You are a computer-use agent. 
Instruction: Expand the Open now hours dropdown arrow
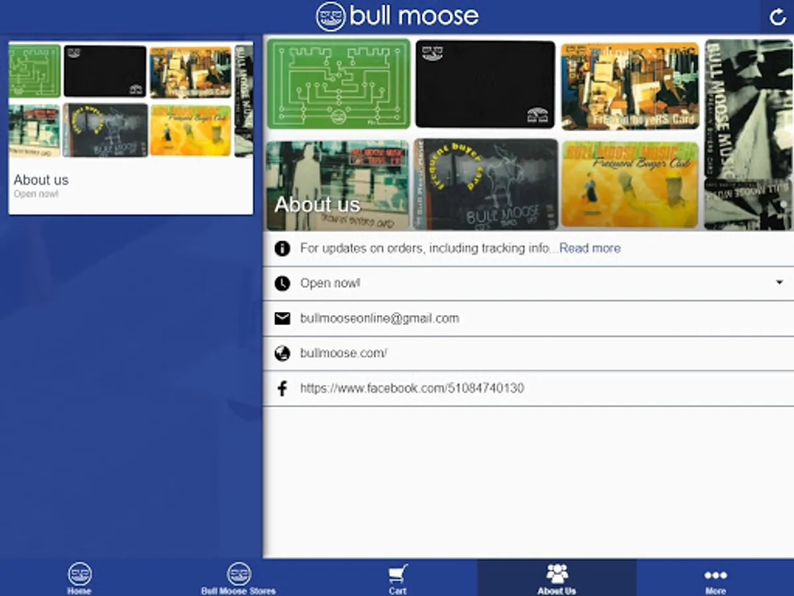(779, 283)
